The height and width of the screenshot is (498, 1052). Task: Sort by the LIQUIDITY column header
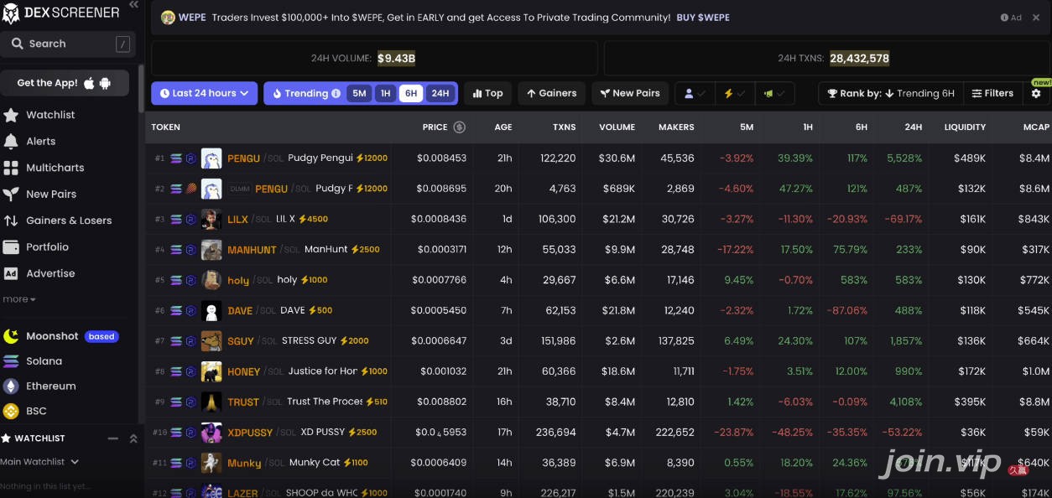(x=965, y=127)
